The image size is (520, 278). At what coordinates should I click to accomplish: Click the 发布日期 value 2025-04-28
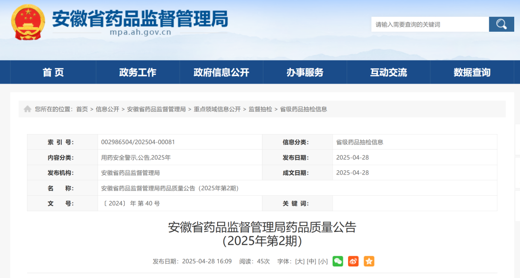click(x=352, y=158)
